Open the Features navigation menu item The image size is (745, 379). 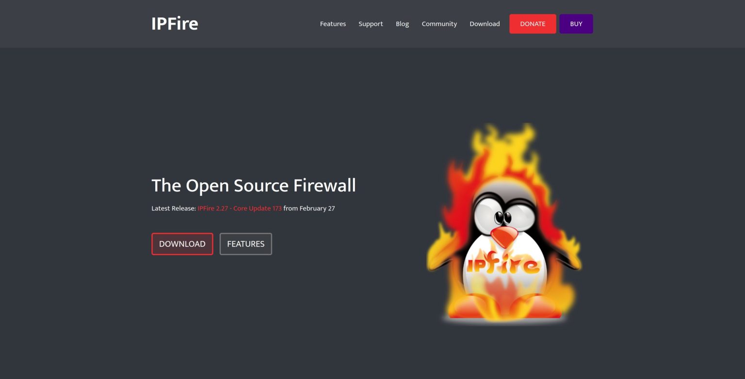[x=333, y=24]
